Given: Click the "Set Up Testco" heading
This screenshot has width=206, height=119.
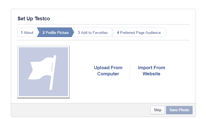Looking at the screenshot, I should [x=34, y=19].
